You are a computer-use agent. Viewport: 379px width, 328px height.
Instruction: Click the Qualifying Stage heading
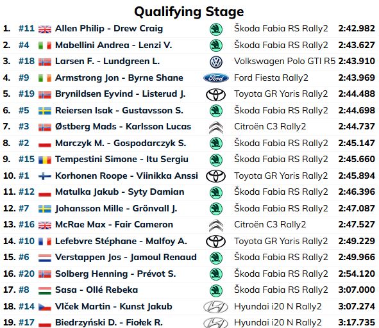click(189, 12)
